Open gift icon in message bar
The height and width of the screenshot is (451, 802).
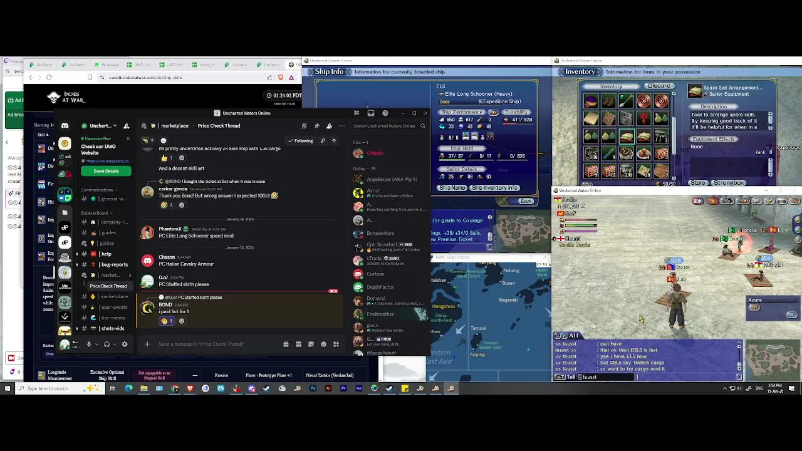[286, 344]
